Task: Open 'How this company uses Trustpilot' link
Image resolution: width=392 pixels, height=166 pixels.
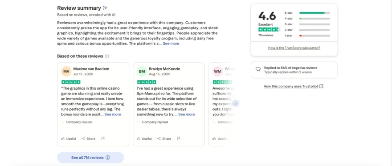Action: click(x=294, y=86)
